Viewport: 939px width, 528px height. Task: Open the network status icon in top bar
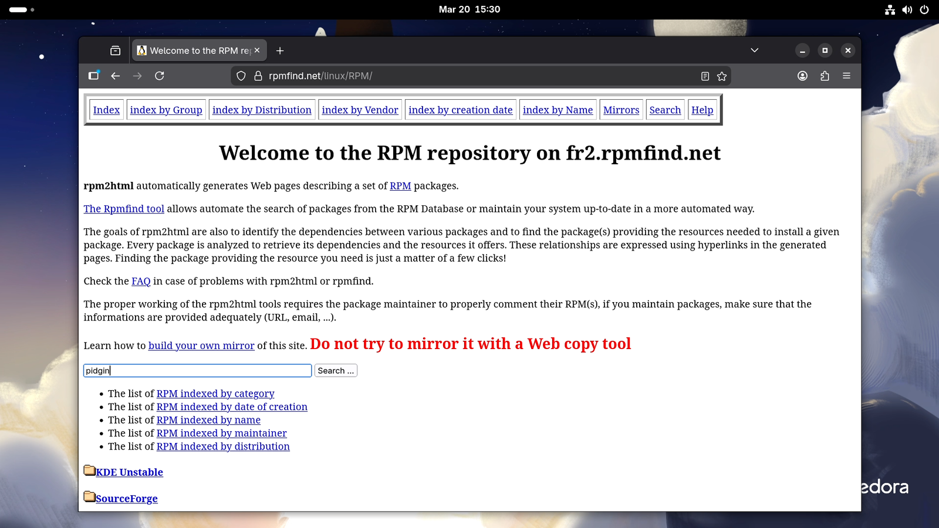point(890,9)
